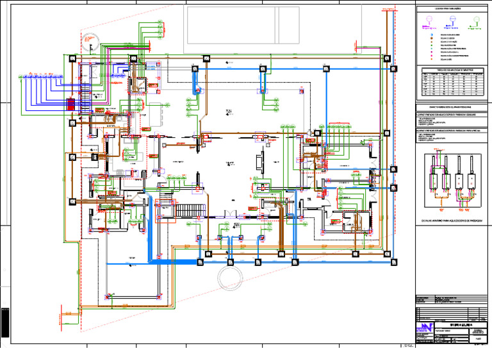Select the top blue dot in legend list

[432, 35]
